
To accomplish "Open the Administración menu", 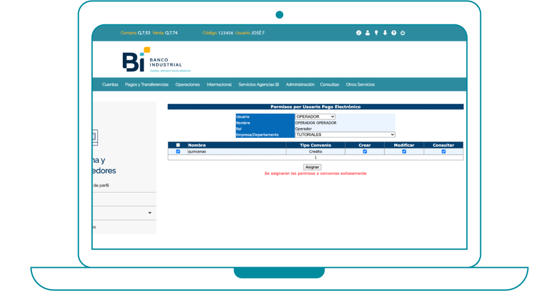I will (300, 84).
